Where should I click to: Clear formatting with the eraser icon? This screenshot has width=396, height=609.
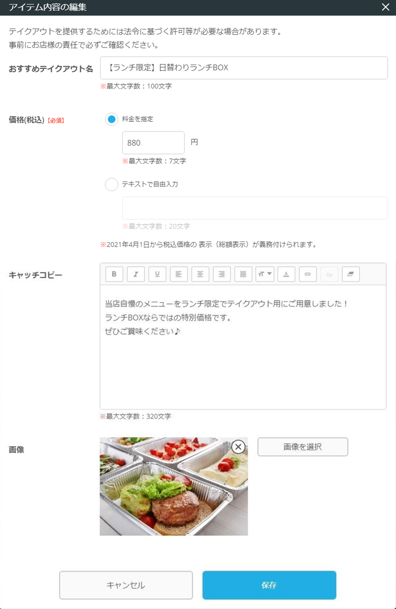pos(350,274)
